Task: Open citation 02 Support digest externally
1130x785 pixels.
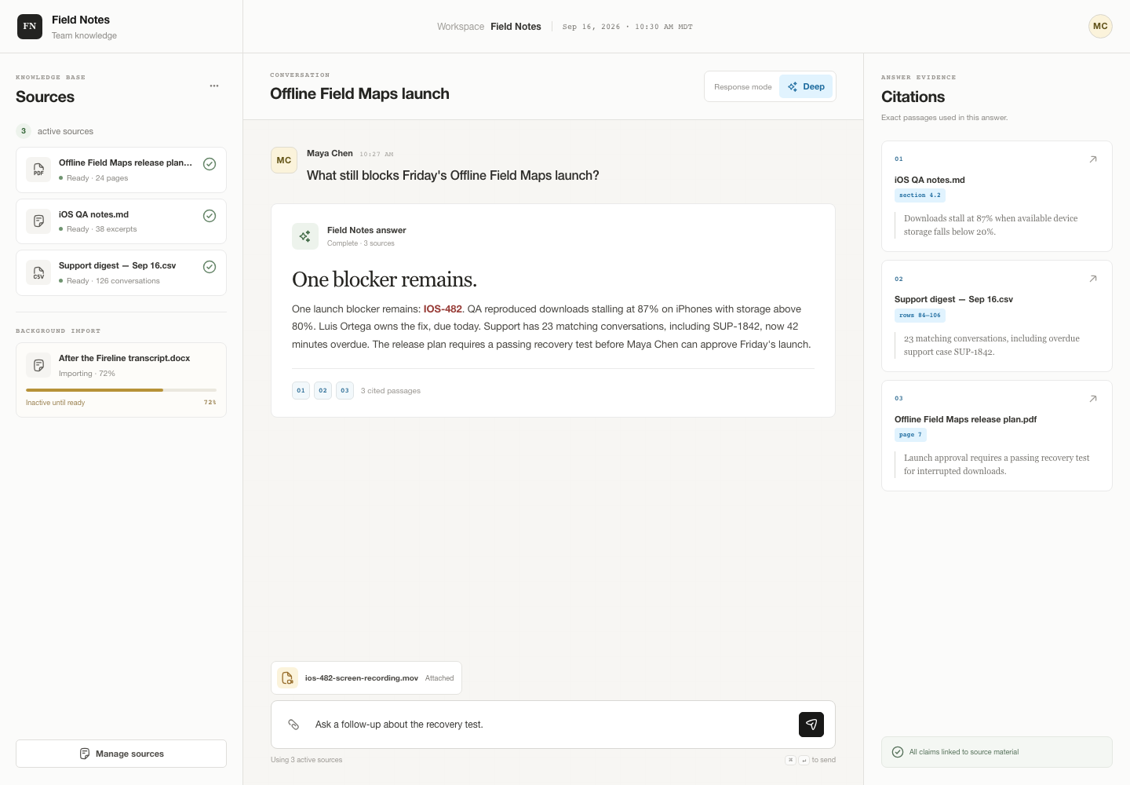Action: pos(1092,279)
